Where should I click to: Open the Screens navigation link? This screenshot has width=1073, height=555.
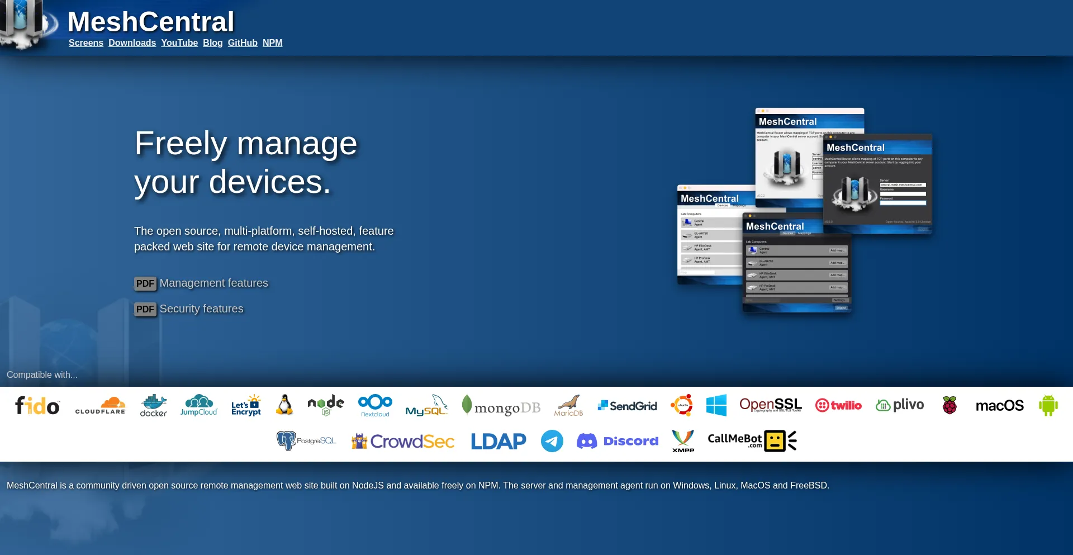86,43
